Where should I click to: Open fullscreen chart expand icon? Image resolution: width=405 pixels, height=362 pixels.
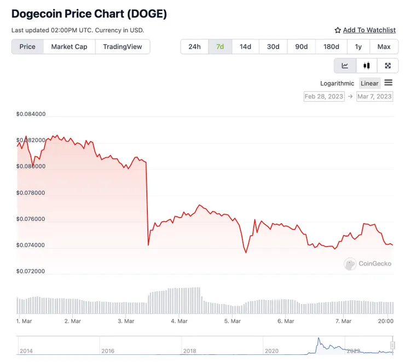(x=387, y=66)
